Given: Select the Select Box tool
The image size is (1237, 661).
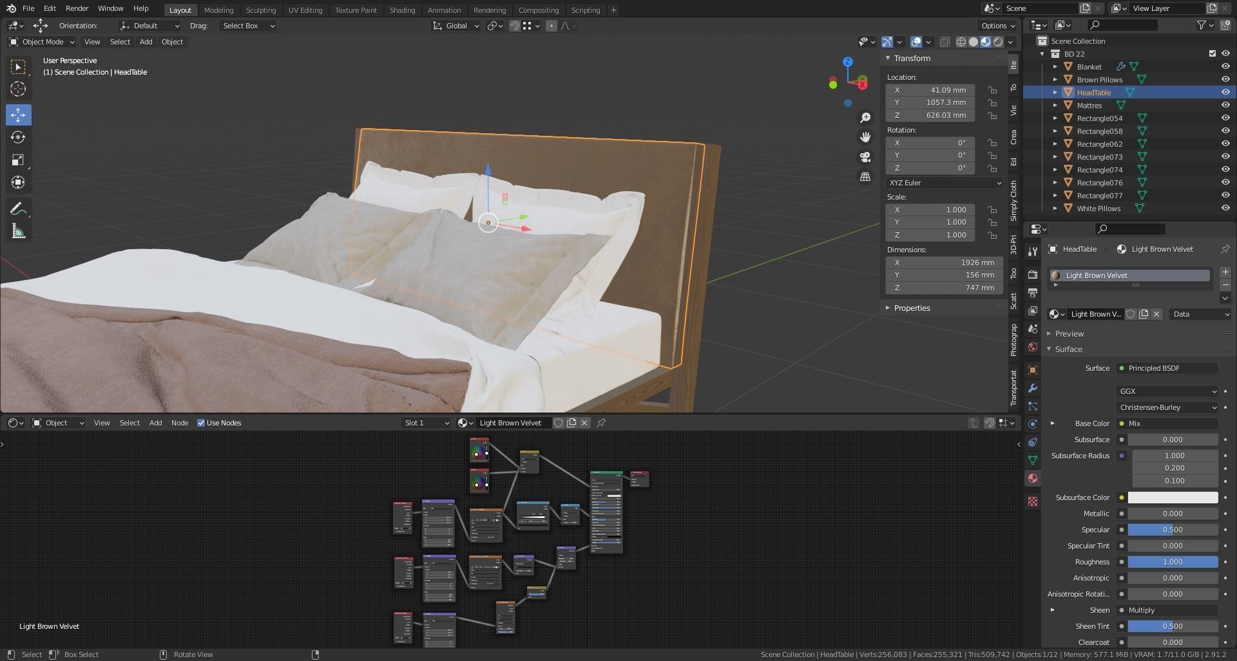Looking at the screenshot, I should (18, 67).
